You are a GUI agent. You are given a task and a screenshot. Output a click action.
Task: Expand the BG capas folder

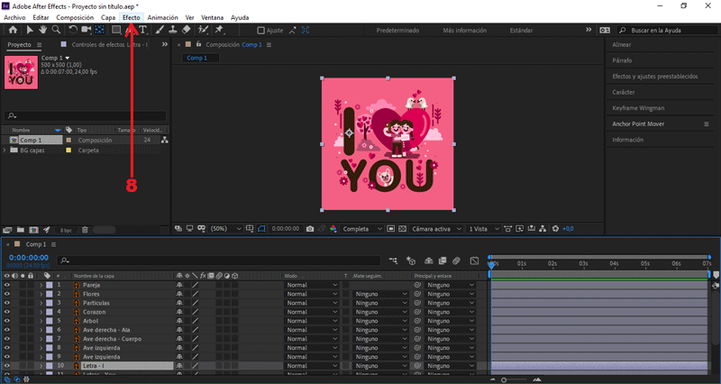tap(5, 151)
